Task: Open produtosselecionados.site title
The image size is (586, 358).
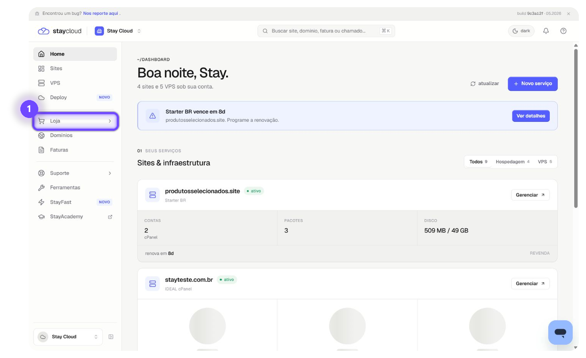Action: 203,191
